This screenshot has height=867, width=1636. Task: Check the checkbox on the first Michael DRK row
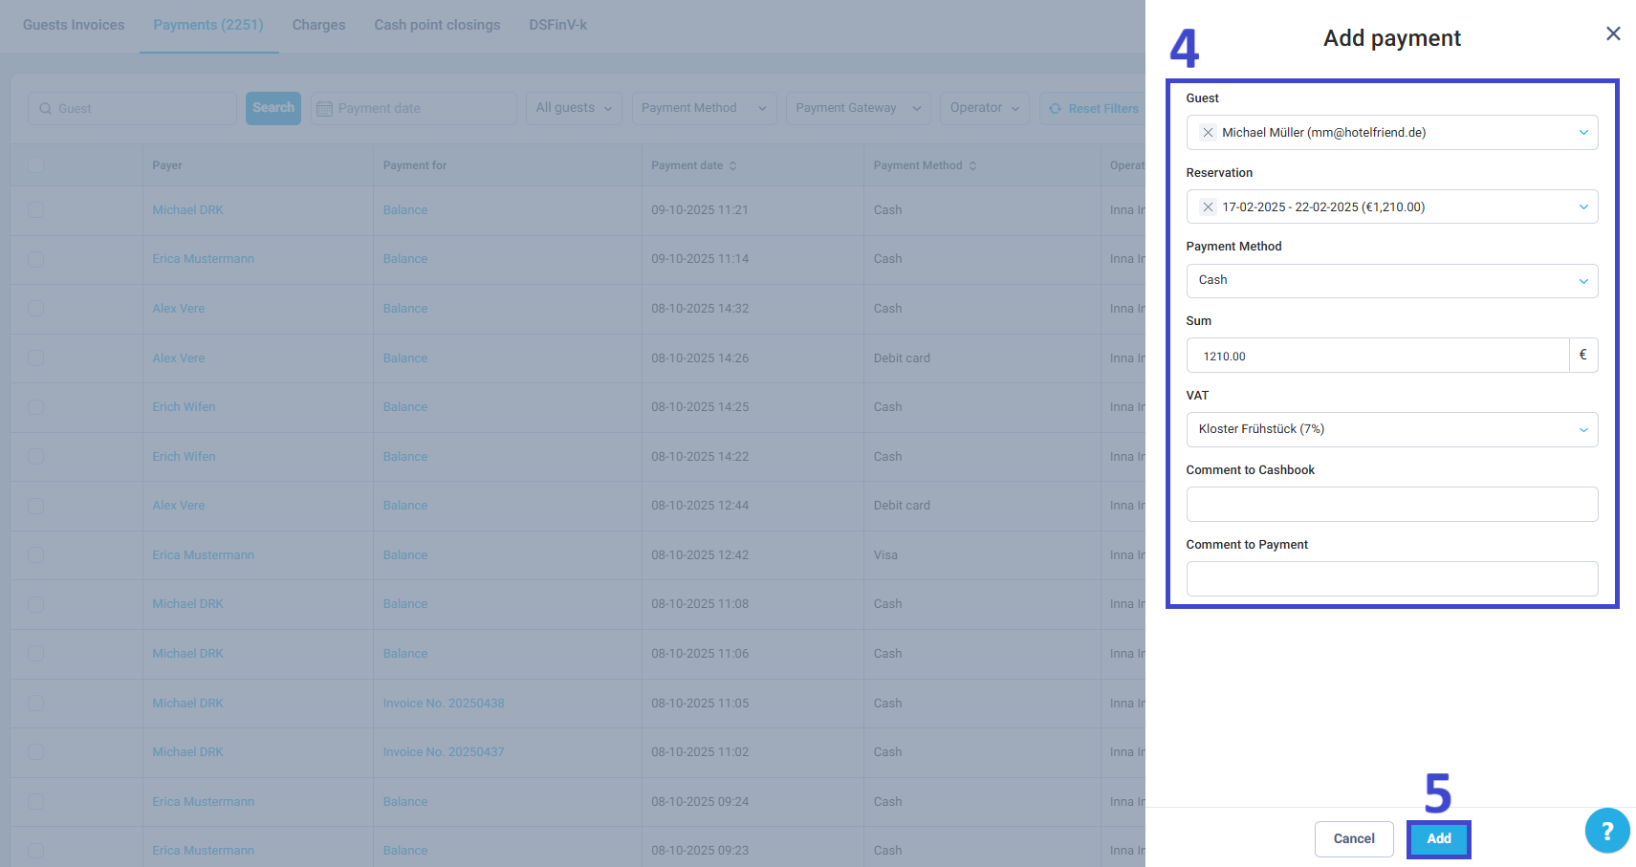(35, 209)
